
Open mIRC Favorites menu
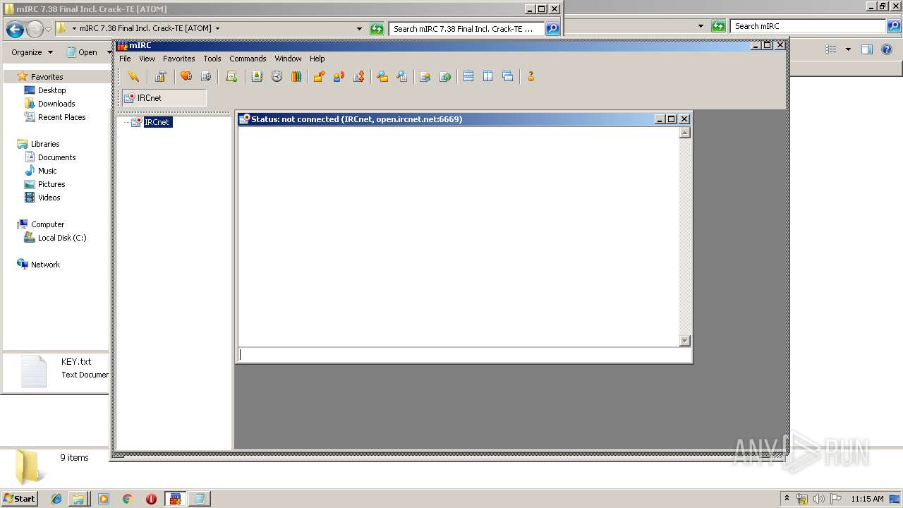pos(179,59)
